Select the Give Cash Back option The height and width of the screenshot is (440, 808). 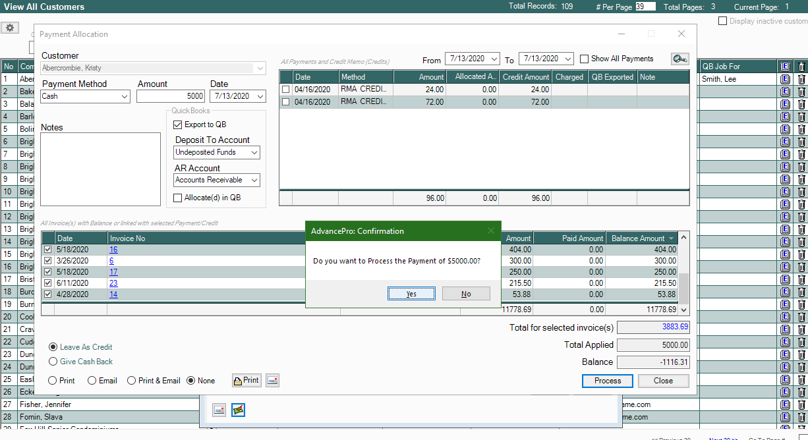[53, 362]
